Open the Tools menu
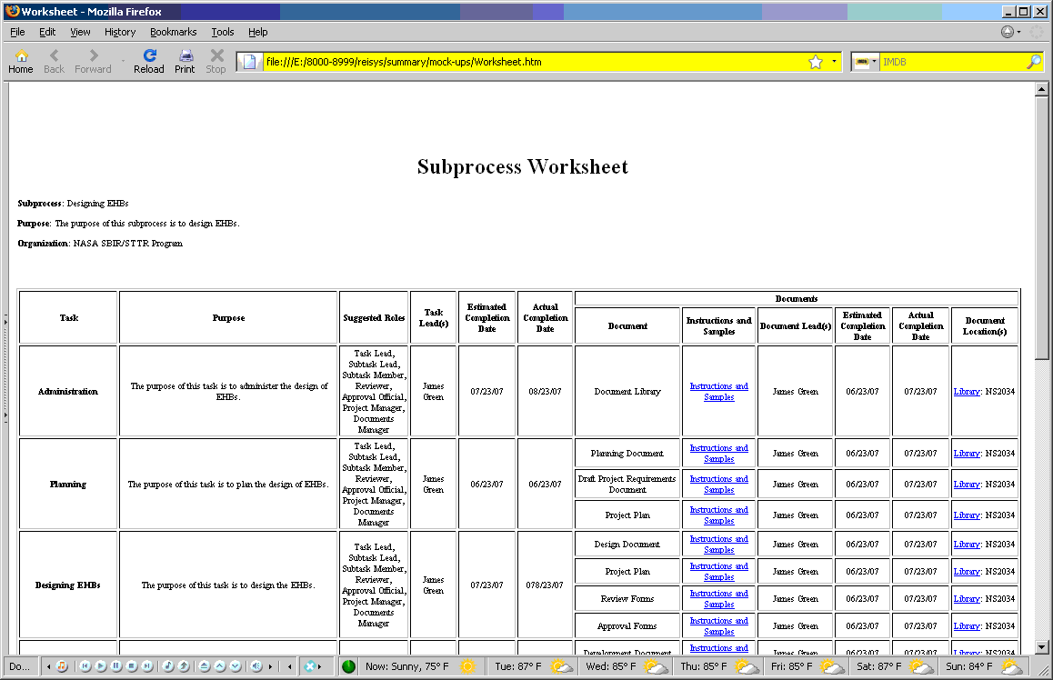Screen dimensions: 1053x680 point(222,32)
